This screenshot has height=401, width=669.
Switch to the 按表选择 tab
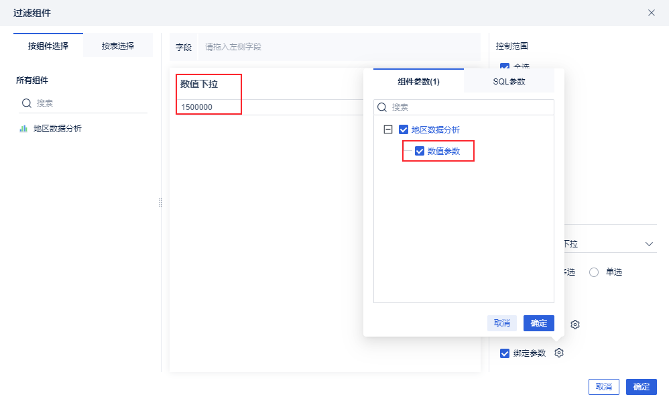(118, 46)
